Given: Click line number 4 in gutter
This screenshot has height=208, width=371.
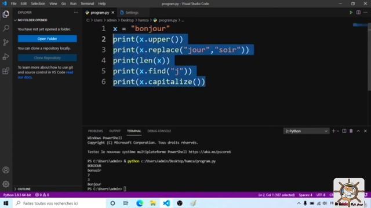Looking at the screenshot, I should tap(104, 60).
